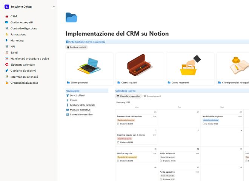Click the Incontro di avvio tag
This screenshot has width=249, height=181.
coord(124,139)
